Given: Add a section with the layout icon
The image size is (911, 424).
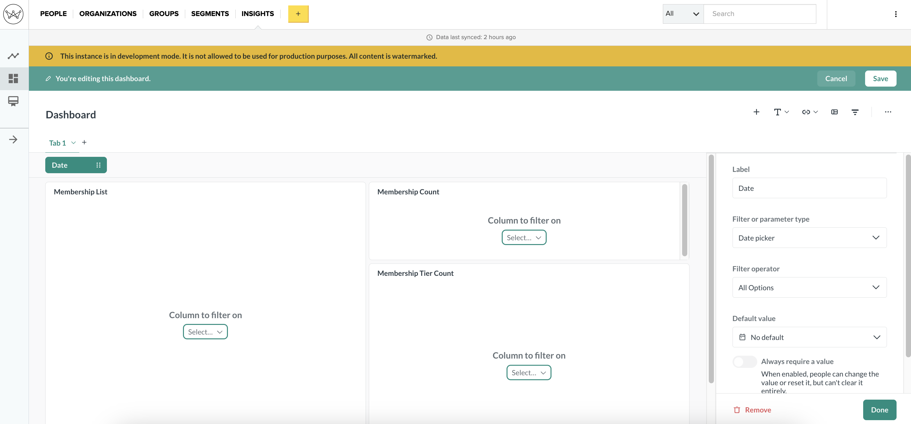Looking at the screenshot, I should point(834,112).
